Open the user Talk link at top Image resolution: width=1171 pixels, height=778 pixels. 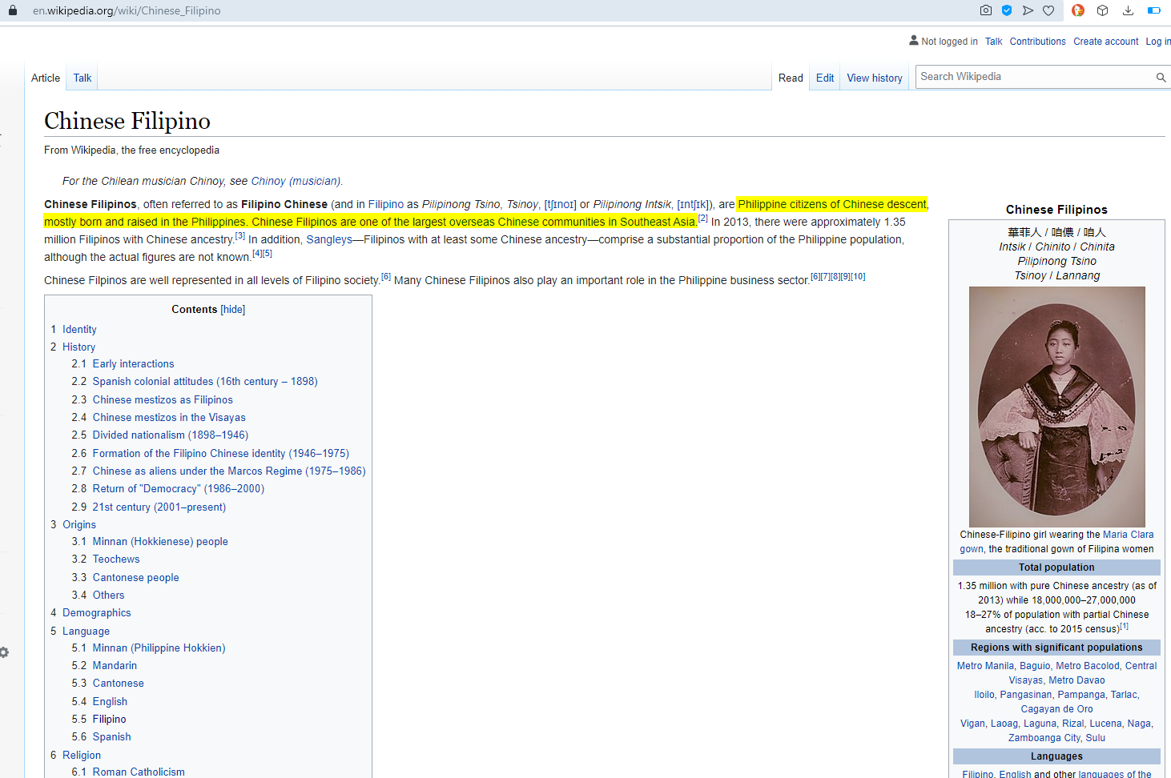click(994, 42)
